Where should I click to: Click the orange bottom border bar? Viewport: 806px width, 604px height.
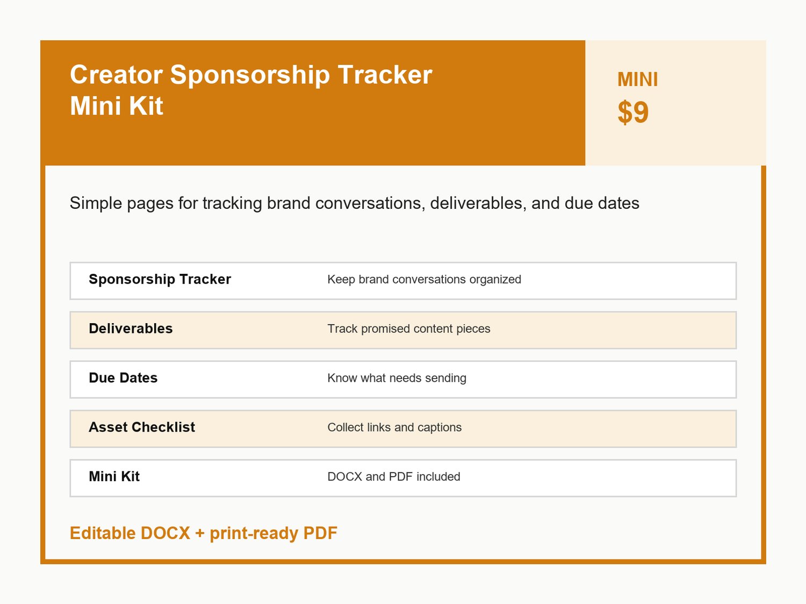[403, 562]
